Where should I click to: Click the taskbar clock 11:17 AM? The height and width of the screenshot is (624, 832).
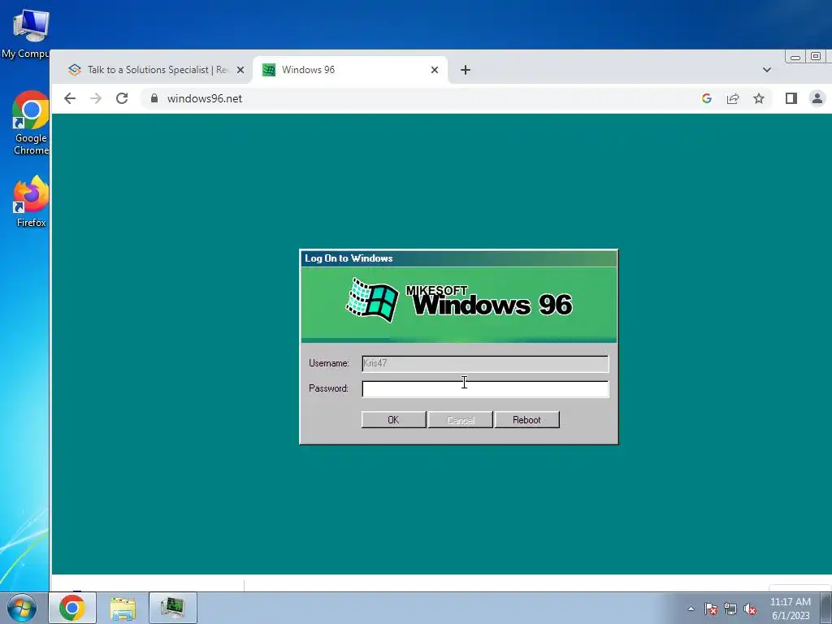pyautogui.click(x=790, y=609)
